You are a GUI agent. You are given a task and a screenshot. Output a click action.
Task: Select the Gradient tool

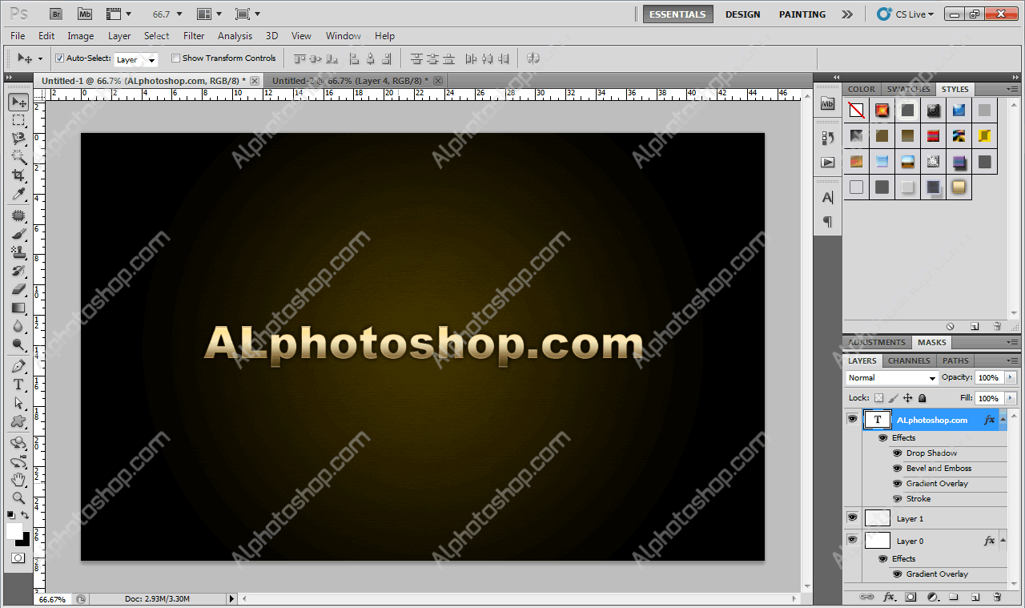point(18,308)
